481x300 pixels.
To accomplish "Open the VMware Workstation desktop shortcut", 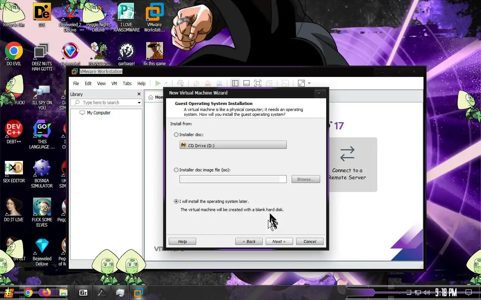I will pyautogui.click(x=154, y=17).
